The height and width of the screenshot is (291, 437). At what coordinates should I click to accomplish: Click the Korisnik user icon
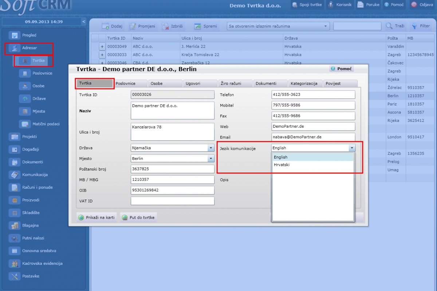[331, 5]
